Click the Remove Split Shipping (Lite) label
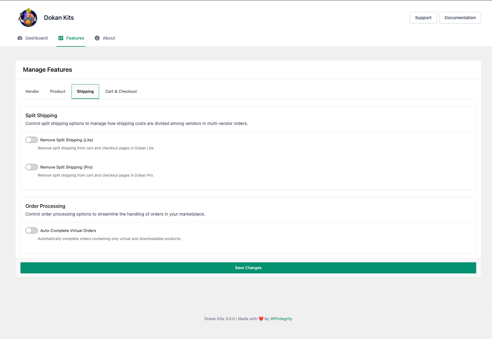492x339 pixels. pos(67,140)
